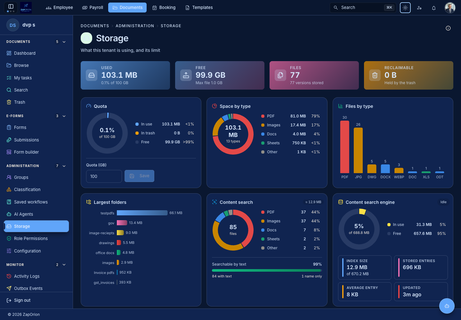Image resolution: width=461 pixels, height=320 pixels.
Task: Click the DS tenant avatar
Action: (13, 25)
